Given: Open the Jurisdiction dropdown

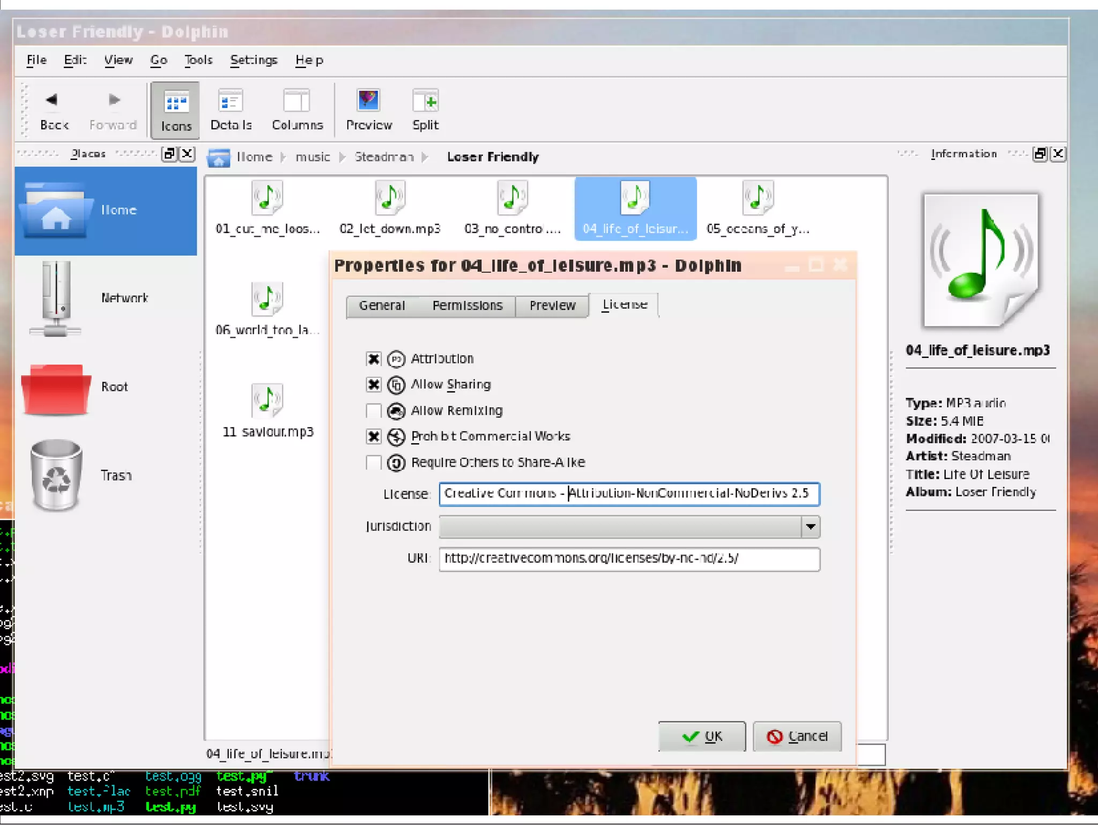Looking at the screenshot, I should (x=810, y=527).
